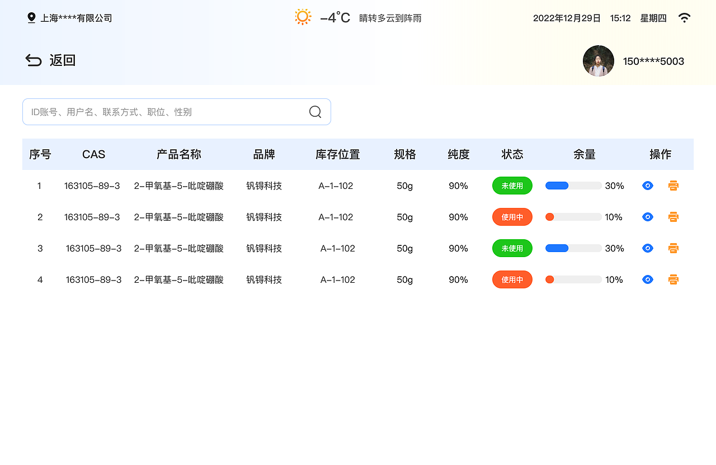Open the view details eye icon for row 1
The image size is (716, 465).
(647, 186)
